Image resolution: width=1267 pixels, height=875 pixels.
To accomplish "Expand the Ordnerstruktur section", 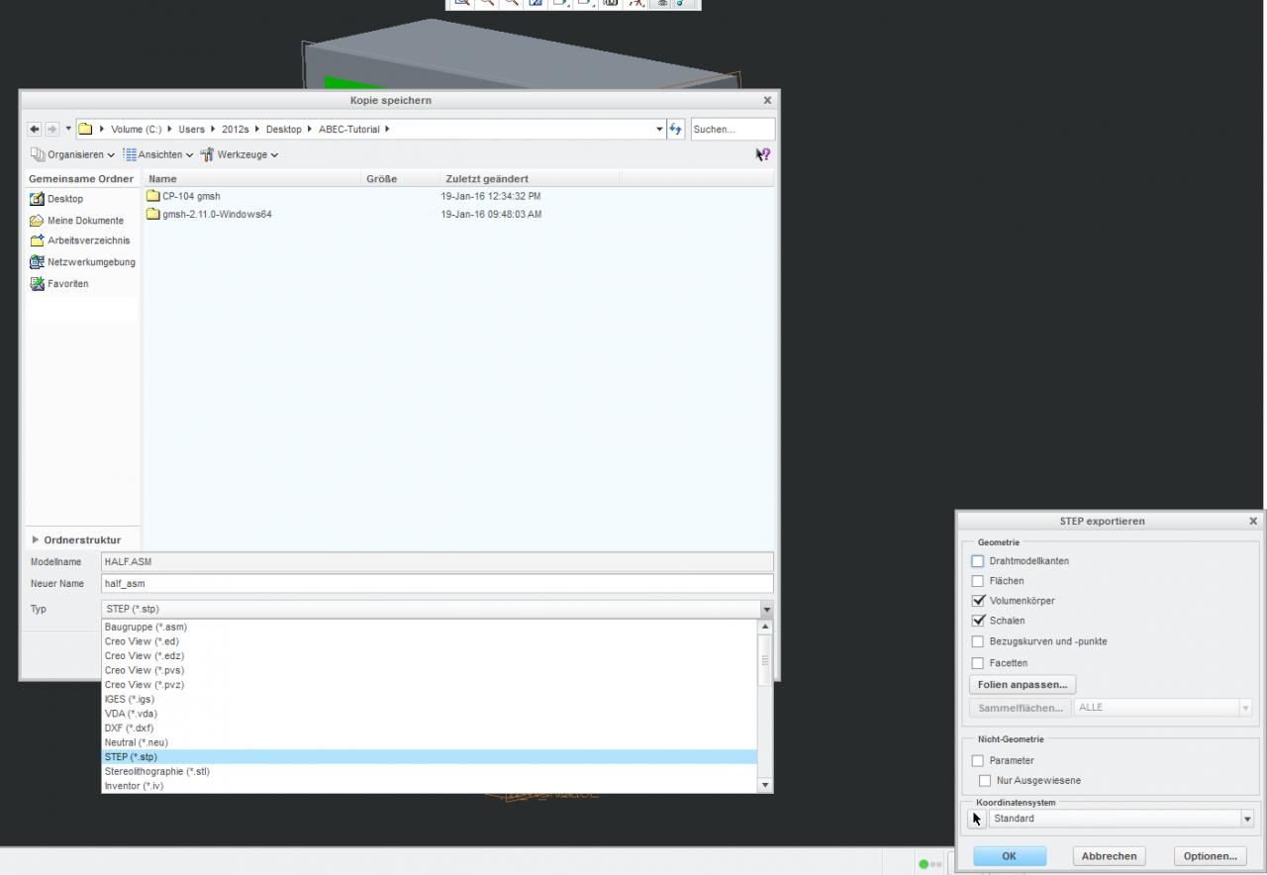I will (38, 540).
